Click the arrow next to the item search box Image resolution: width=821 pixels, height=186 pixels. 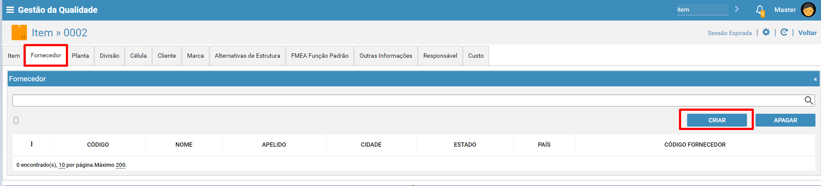(737, 9)
